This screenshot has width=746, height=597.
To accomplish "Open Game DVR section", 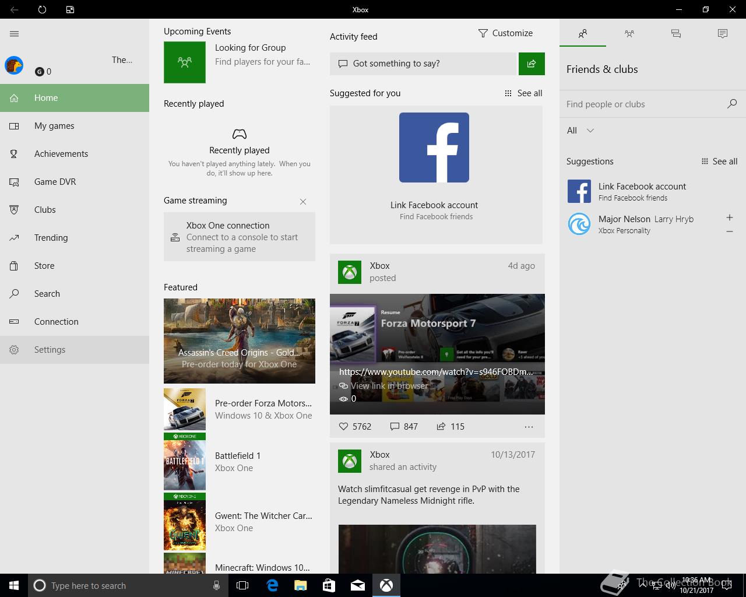I will click(x=75, y=182).
